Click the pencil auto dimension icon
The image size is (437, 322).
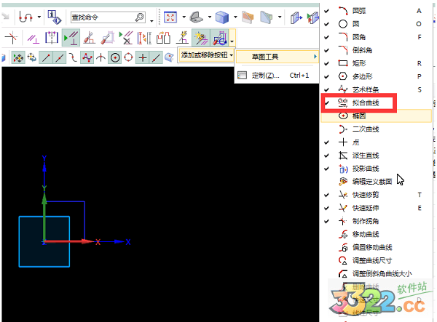pos(108,38)
